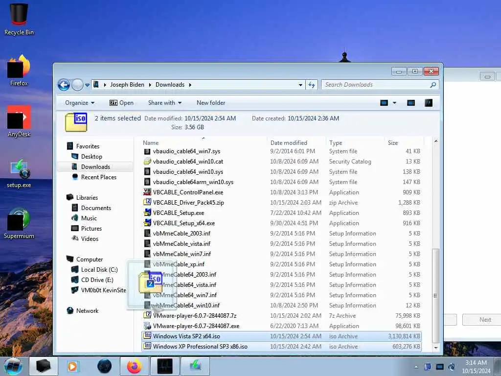Image resolution: width=501 pixels, height=376 pixels.
Task: Select CD Drive (E:) in tree
Action: [97, 280]
